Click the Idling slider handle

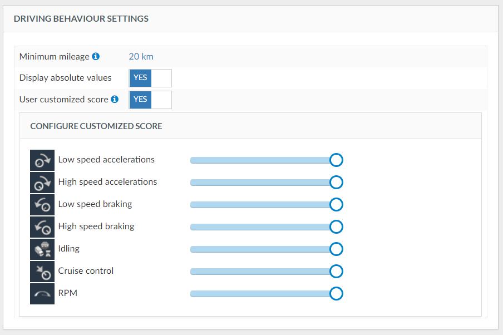tap(336, 249)
